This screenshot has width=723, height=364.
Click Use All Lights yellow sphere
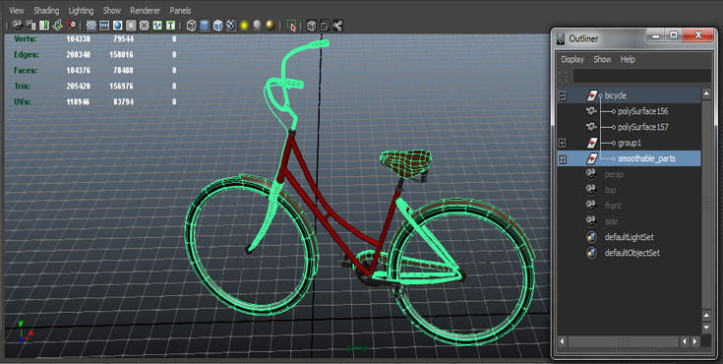click(244, 26)
